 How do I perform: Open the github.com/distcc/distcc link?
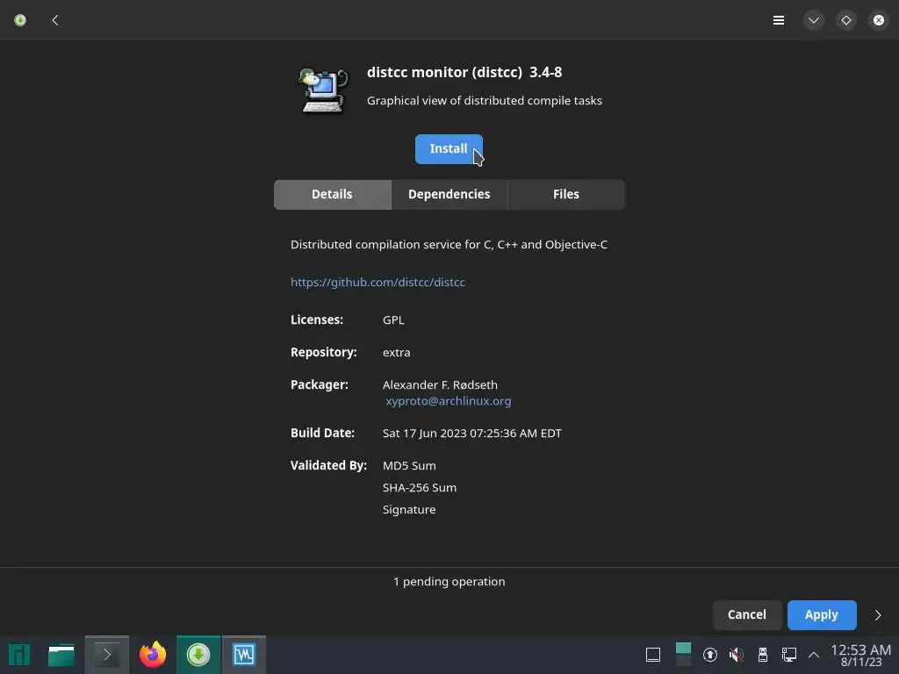(x=378, y=282)
